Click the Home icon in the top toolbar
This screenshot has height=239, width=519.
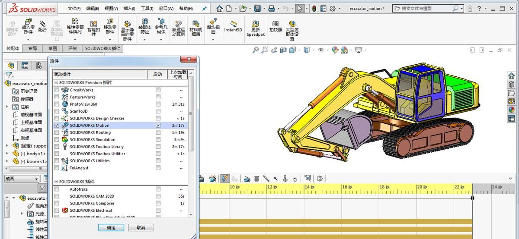pos(220,8)
